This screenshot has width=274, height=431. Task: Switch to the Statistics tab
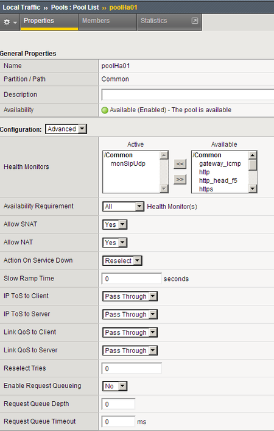pyautogui.click(x=153, y=21)
